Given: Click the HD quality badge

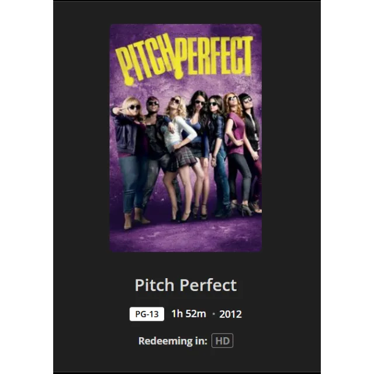Looking at the screenshot, I should pyautogui.click(x=222, y=340).
